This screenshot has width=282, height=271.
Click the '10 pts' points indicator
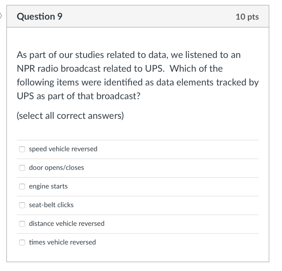tap(247, 17)
